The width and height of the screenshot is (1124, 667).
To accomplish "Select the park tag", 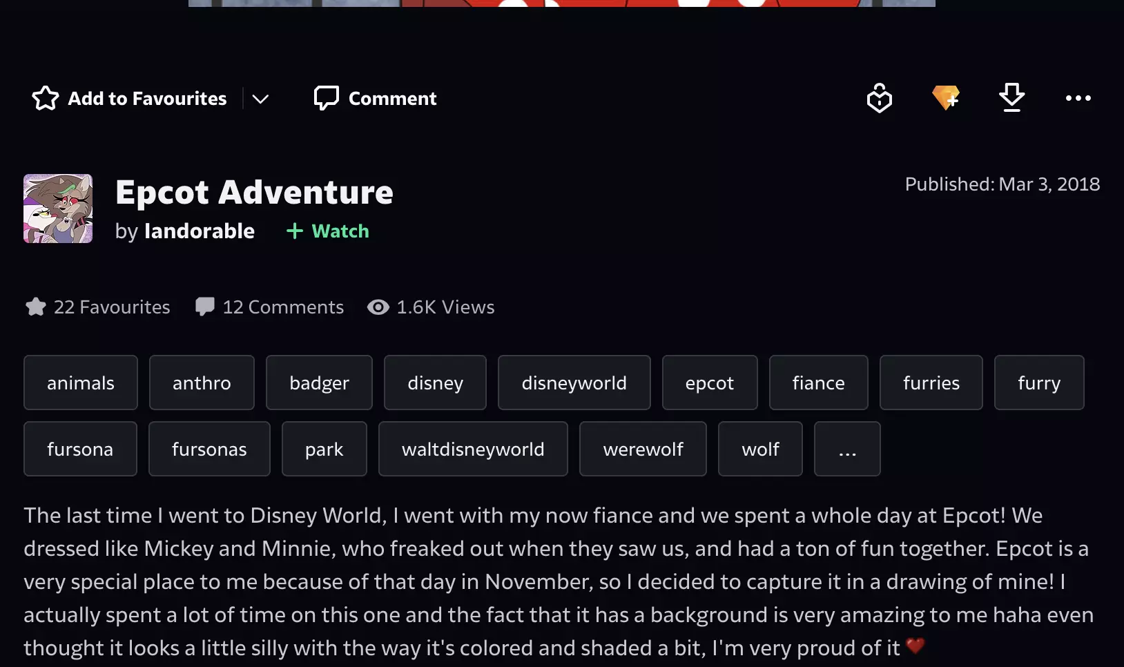I will point(324,449).
